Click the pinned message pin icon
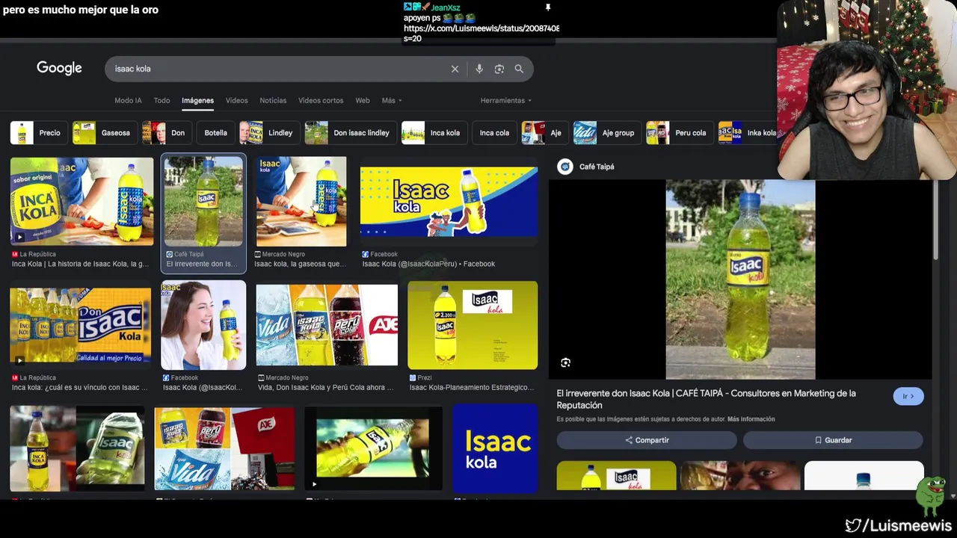Image resolution: width=957 pixels, height=538 pixels. (x=548, y=7)
